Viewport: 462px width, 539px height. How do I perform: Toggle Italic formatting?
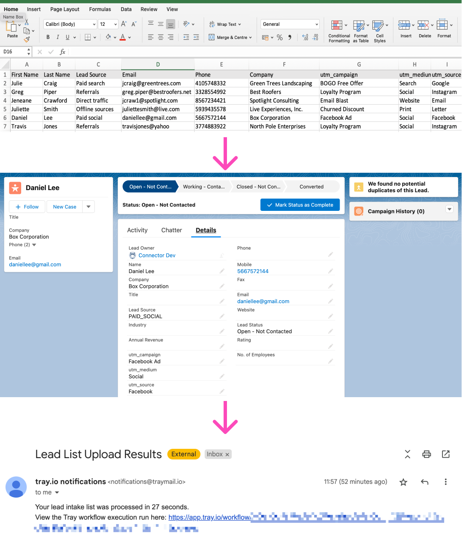[x=58, y=37]
